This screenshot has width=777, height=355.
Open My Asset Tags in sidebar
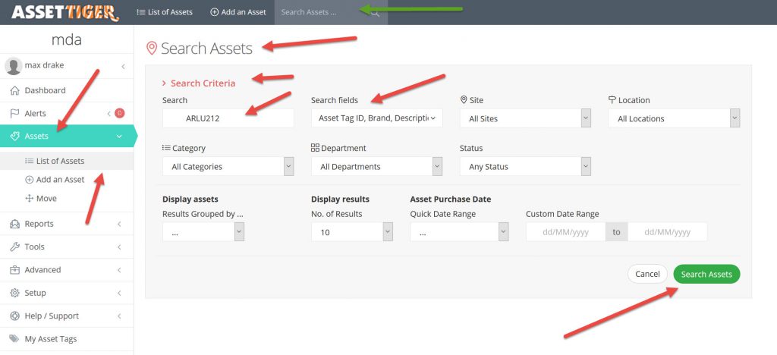pos(50,339)
